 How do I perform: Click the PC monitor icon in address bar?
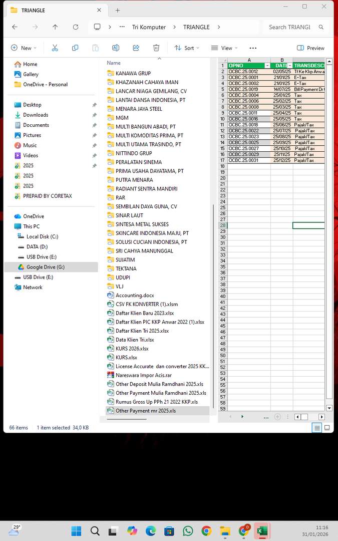coord(97,27)
